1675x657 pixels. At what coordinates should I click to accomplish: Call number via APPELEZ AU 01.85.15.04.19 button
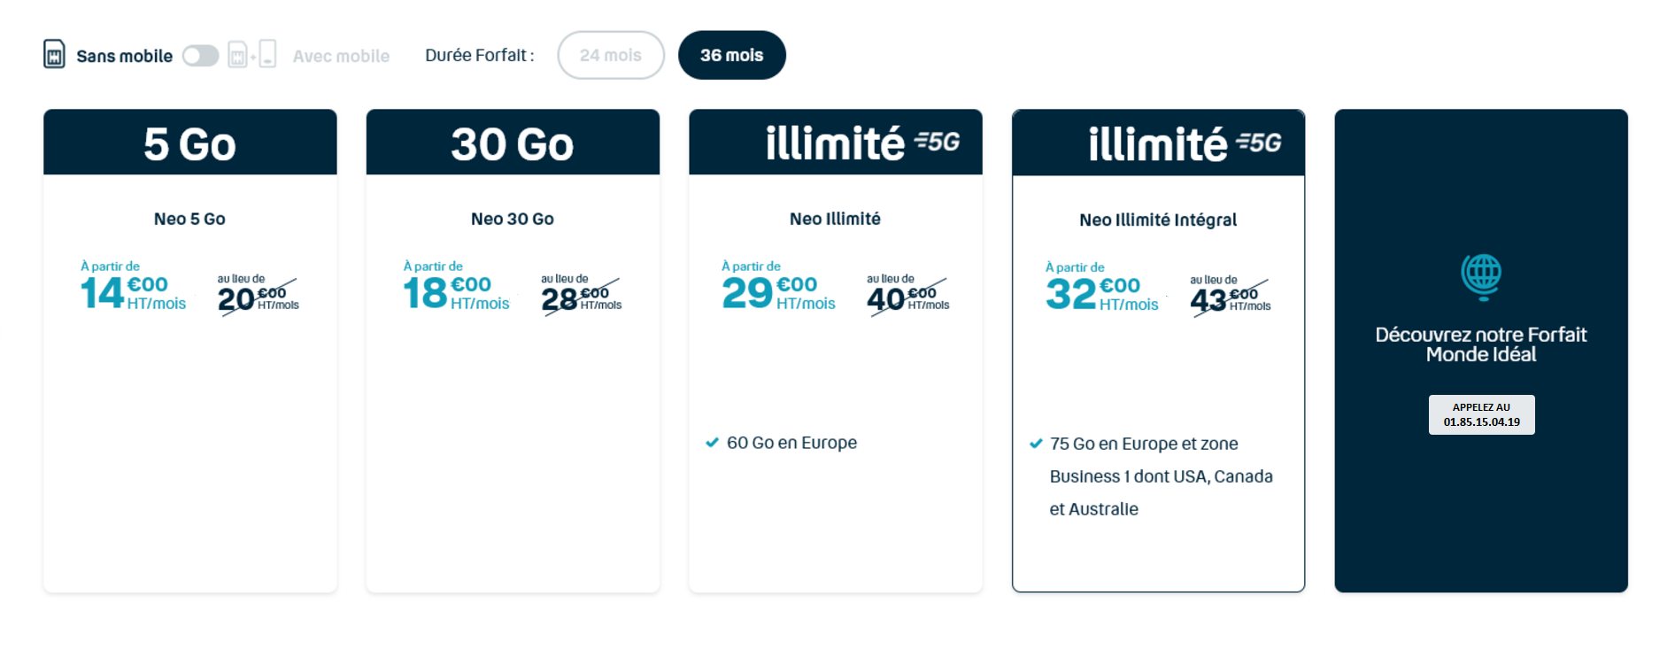pos(1480,414)
